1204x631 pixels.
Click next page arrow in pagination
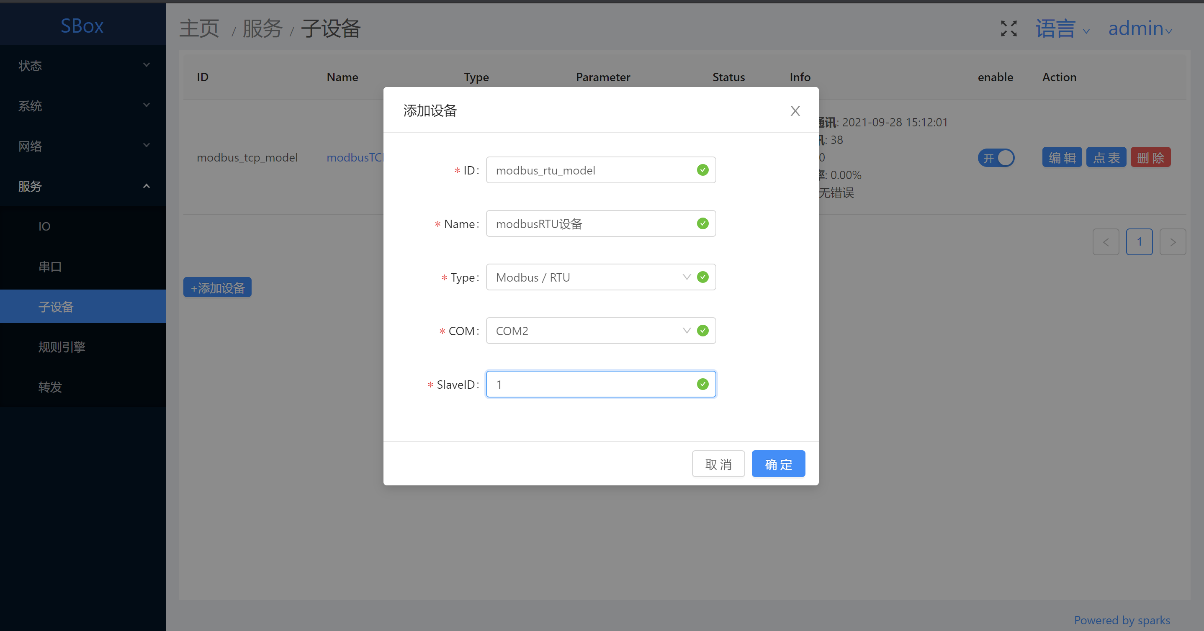coord(1172,242)
